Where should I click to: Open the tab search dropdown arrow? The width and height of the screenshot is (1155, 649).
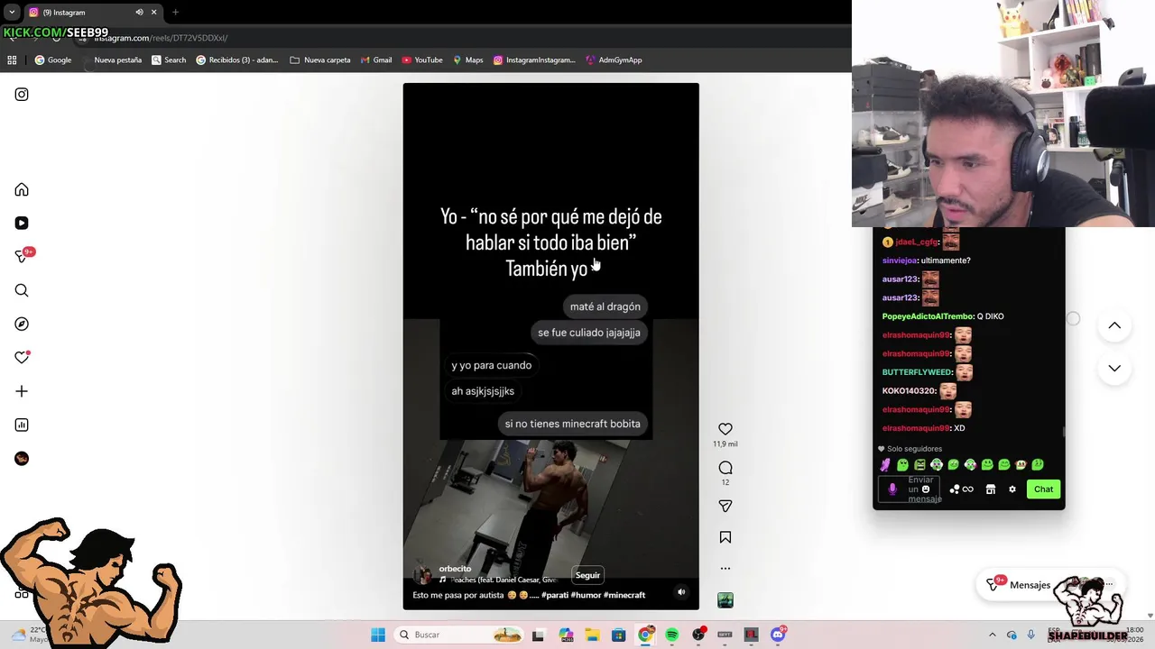[12, 13]
